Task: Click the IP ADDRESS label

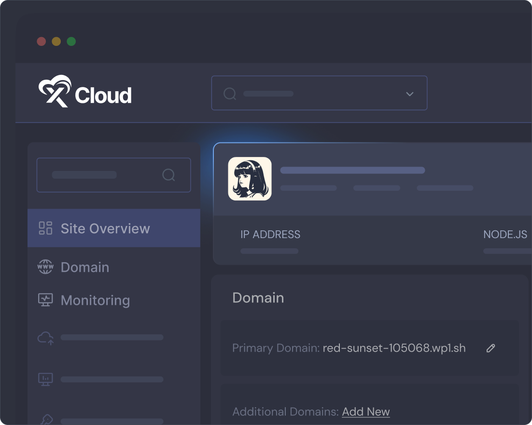Action: point(270,235)
